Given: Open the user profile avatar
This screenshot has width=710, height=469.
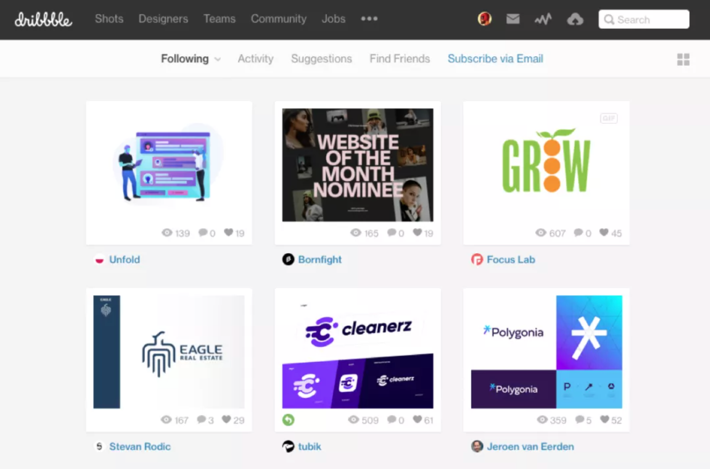Looking at the screenshot, I should click(485, 19).
